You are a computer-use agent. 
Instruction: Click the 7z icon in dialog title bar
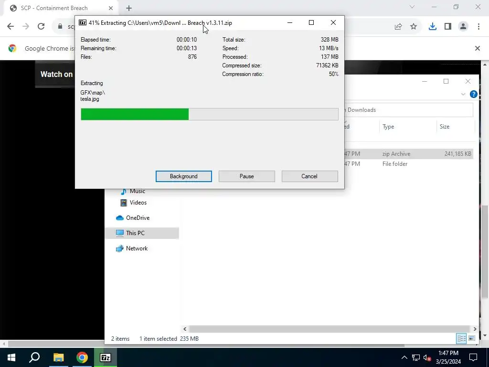pos(83,23)
